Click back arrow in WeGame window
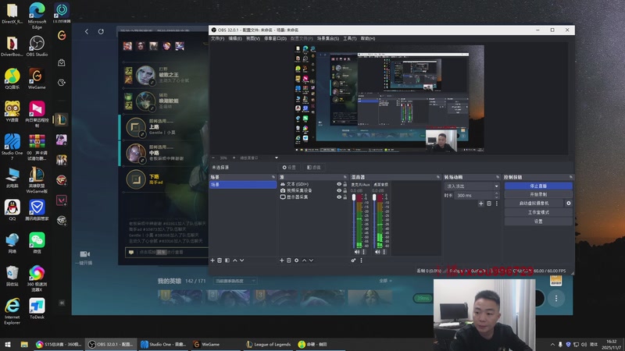This screenshot has width=625, height=351. coord(87,31)
